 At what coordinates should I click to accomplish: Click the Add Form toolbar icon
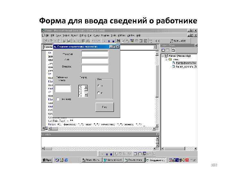point(52,41)
